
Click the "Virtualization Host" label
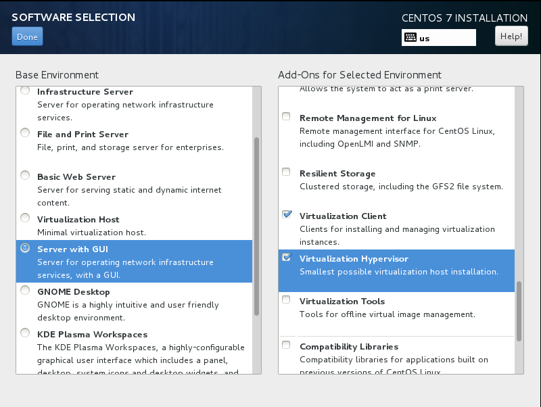click(x=78, y=219)
